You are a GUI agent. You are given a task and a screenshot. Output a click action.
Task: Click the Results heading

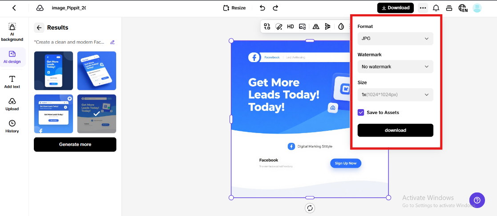click(x=58, y=28)
